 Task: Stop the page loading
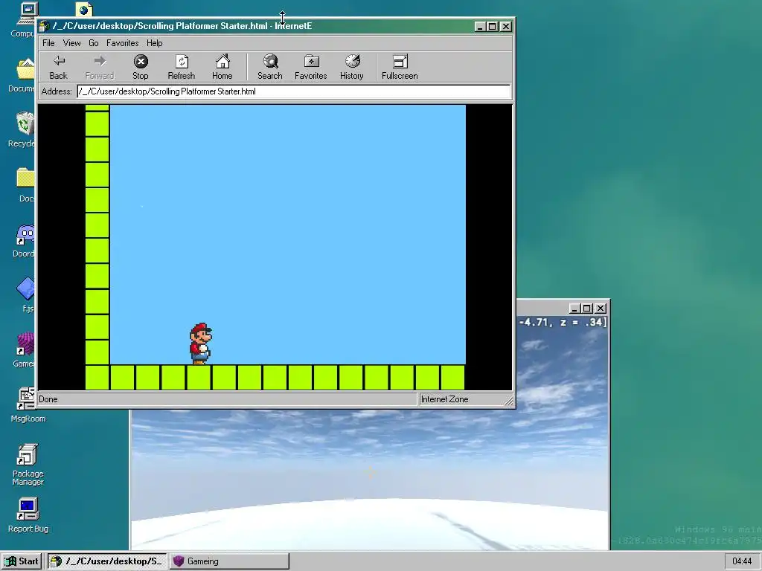141,67
